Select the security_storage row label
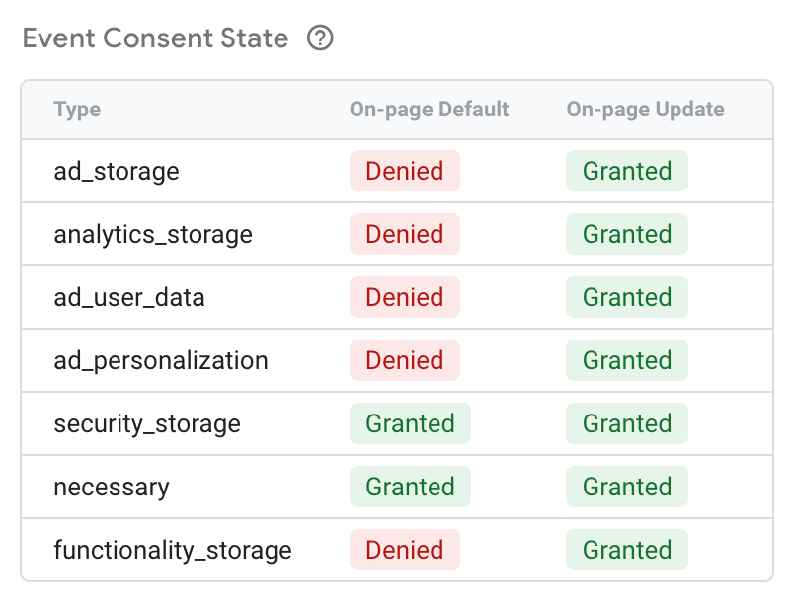 (147, 423)
